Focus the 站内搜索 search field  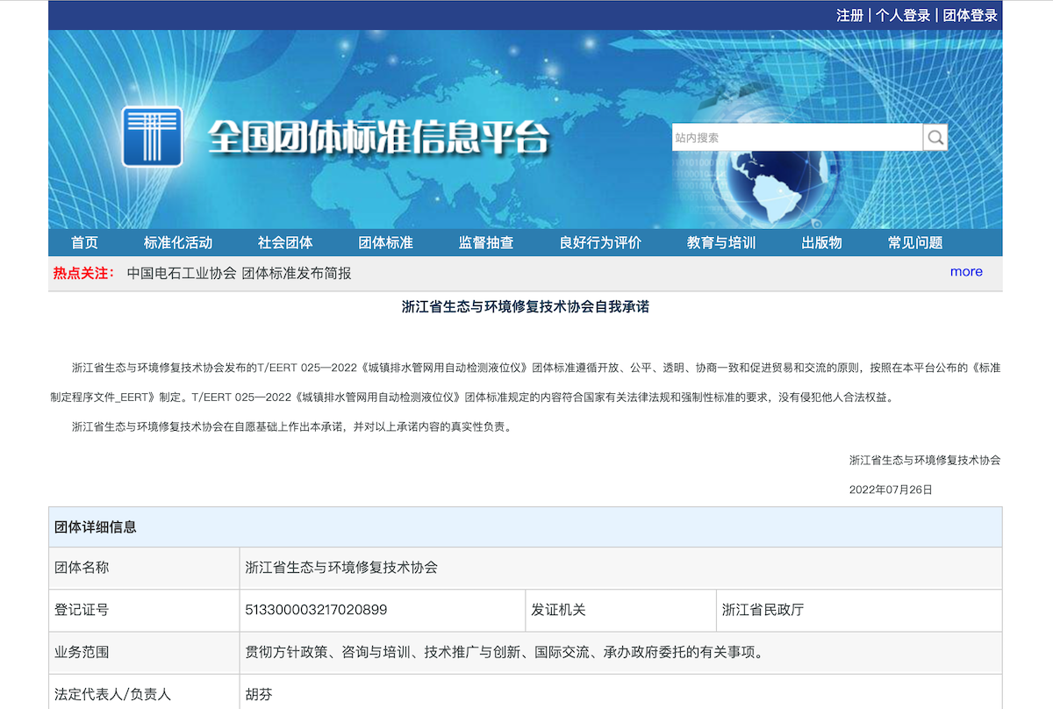click(797, 137)
